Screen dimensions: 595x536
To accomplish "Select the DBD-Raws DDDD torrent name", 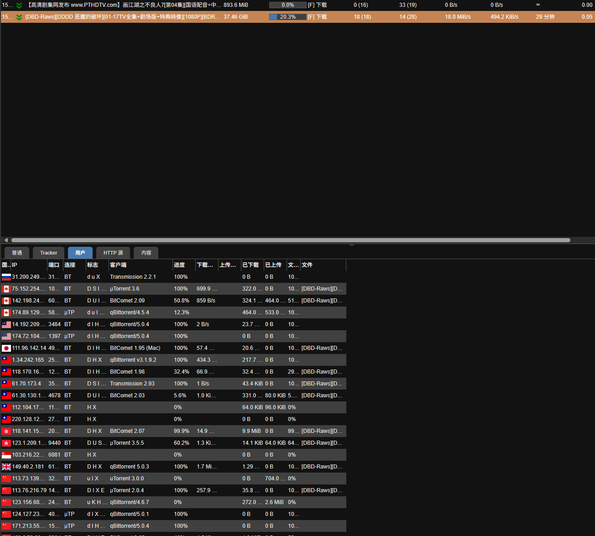I will coord(123,17).
